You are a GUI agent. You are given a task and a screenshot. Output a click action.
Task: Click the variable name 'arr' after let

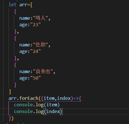coord(23,5)
